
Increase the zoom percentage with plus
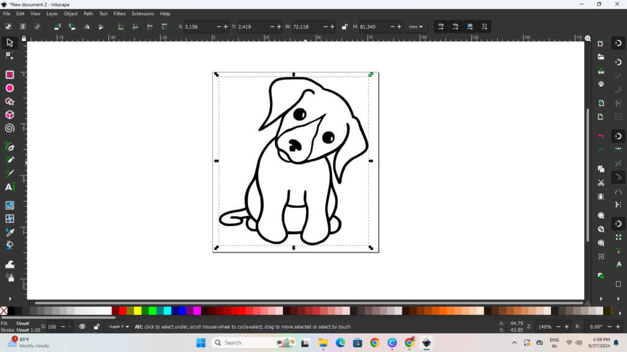point(565,327)
